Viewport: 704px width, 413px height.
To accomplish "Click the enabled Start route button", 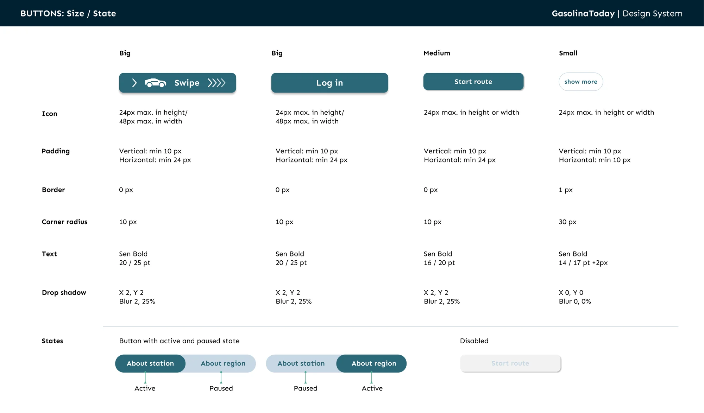I will (473, 82).
